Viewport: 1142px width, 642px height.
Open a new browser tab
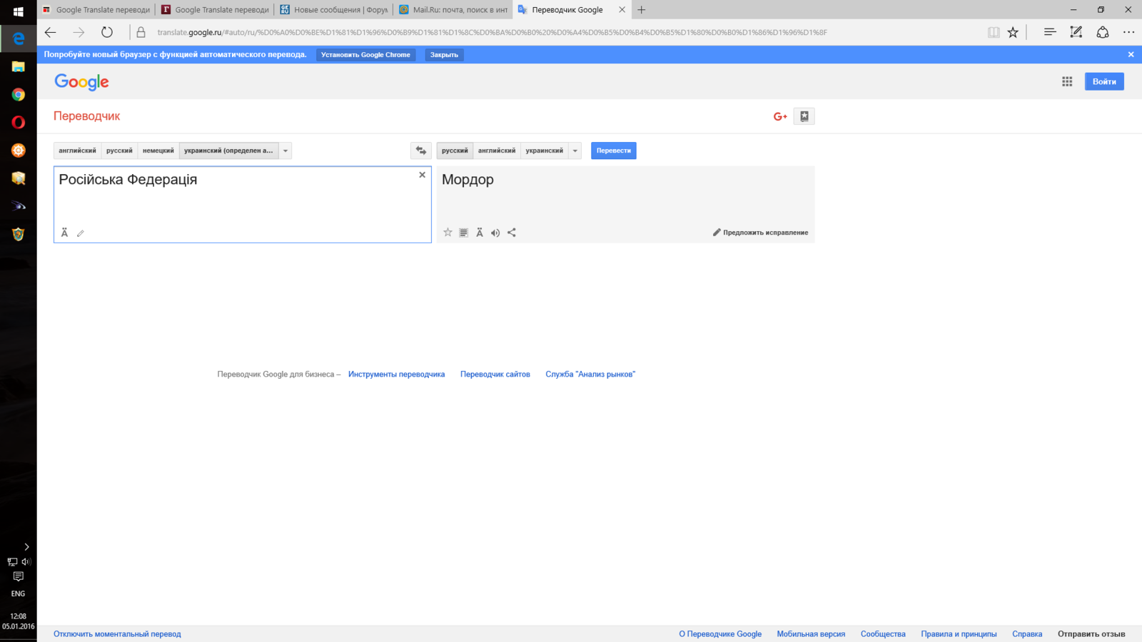point(642,10)
